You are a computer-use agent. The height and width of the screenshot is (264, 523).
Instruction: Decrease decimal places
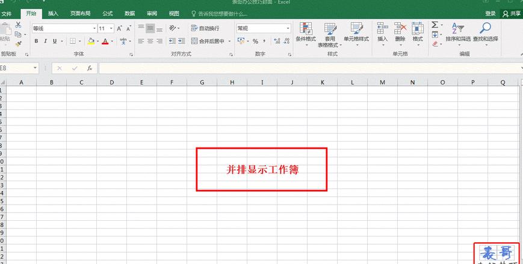[x=286, y=41]
